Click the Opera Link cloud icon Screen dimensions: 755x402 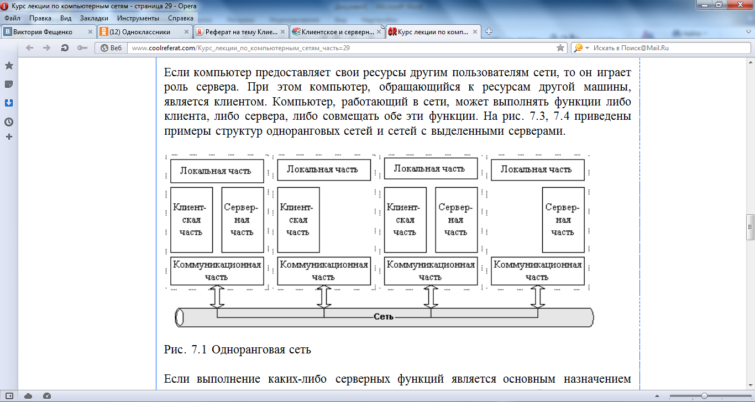tap(28, 396)
